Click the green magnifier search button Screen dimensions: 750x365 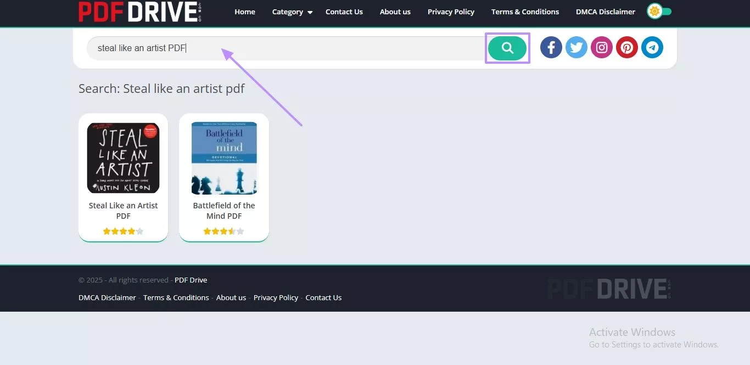pos(507,48)
